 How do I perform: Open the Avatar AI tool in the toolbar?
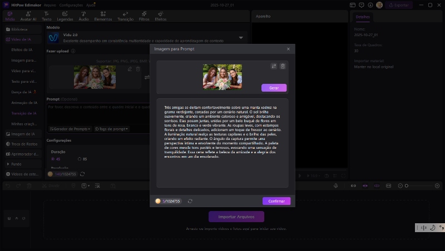pyautogui.click(x=27, y=16)
